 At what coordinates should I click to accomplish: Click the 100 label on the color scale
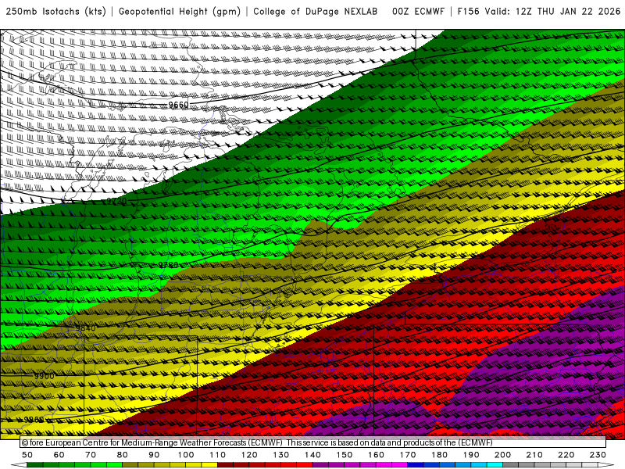tap(186, 455)
